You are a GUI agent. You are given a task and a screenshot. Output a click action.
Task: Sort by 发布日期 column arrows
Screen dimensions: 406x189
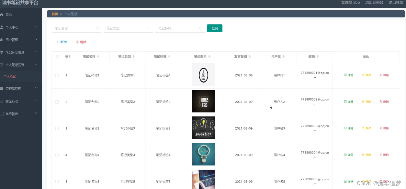(250, 56)
